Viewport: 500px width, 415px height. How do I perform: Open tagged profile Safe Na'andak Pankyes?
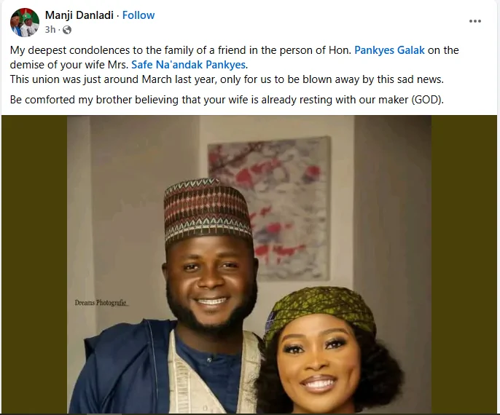188,65
